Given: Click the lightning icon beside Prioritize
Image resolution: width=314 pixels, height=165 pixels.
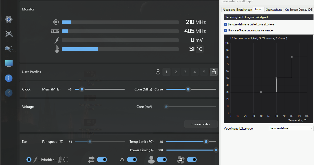Looking at the screenshot, I should coord(35,160).
